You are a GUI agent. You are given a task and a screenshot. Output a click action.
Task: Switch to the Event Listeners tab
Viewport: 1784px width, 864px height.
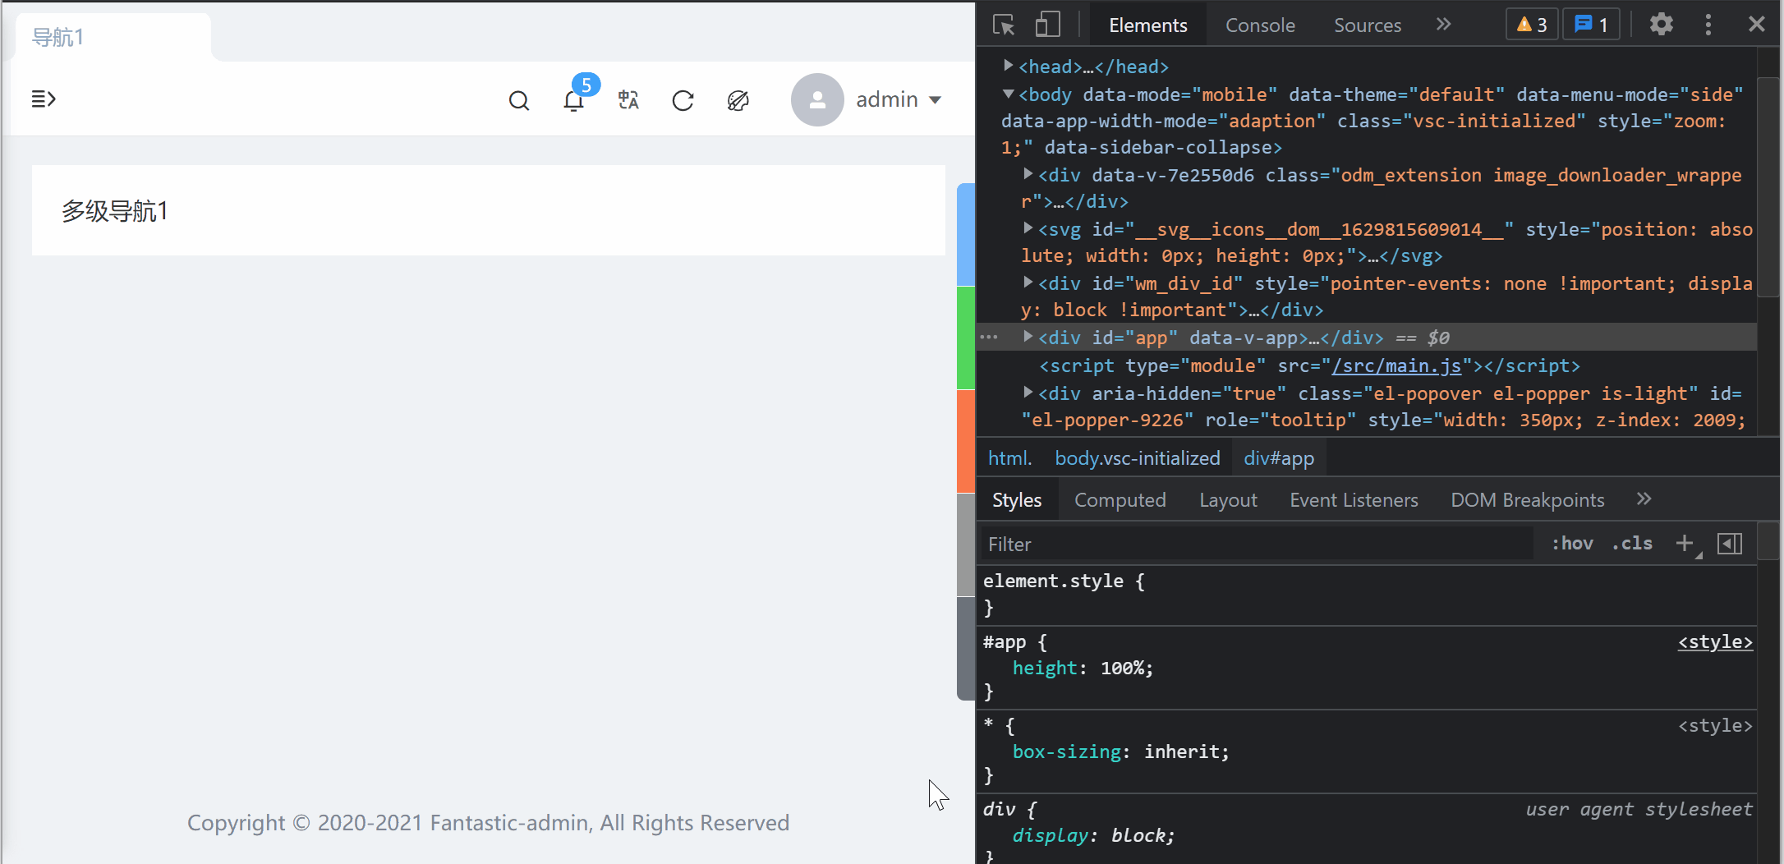[1354, 500]
